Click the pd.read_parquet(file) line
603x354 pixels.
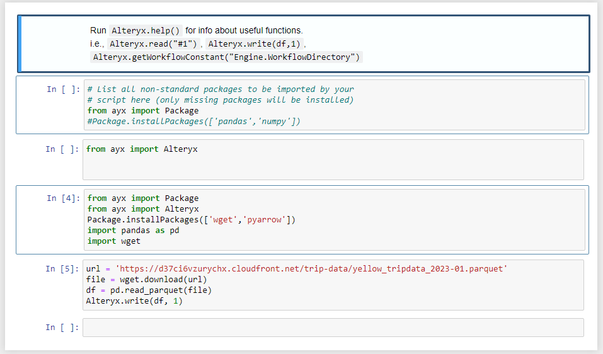(x=149, y=290)
